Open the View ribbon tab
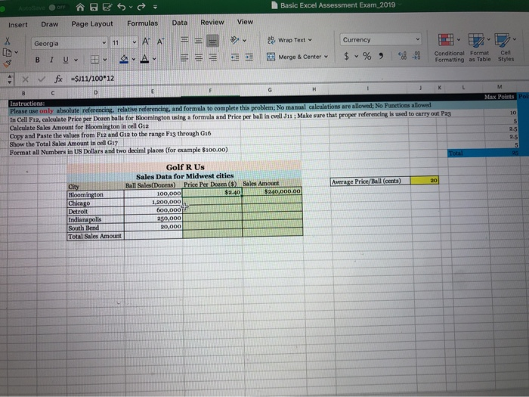This screenshot has height=397, width=529. click(245, 22)
